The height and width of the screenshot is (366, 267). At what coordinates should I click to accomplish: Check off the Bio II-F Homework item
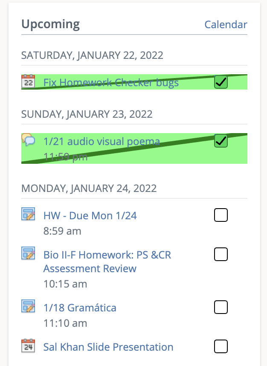pyautogui.click(x=221, y=255)
